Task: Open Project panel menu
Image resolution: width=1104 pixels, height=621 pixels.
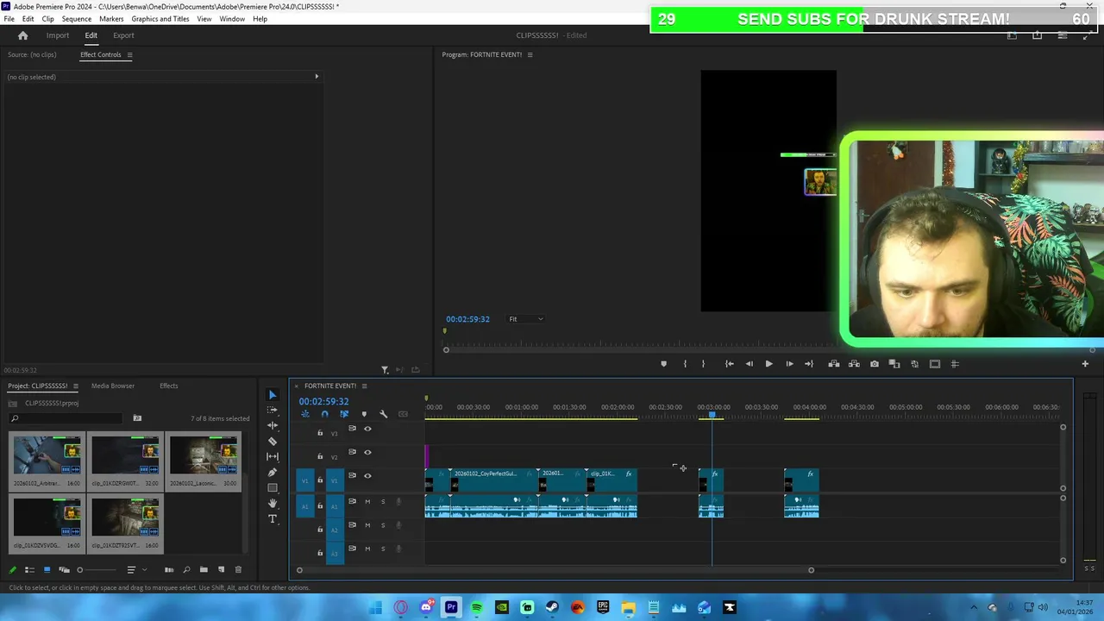Action: coord(75,386)
